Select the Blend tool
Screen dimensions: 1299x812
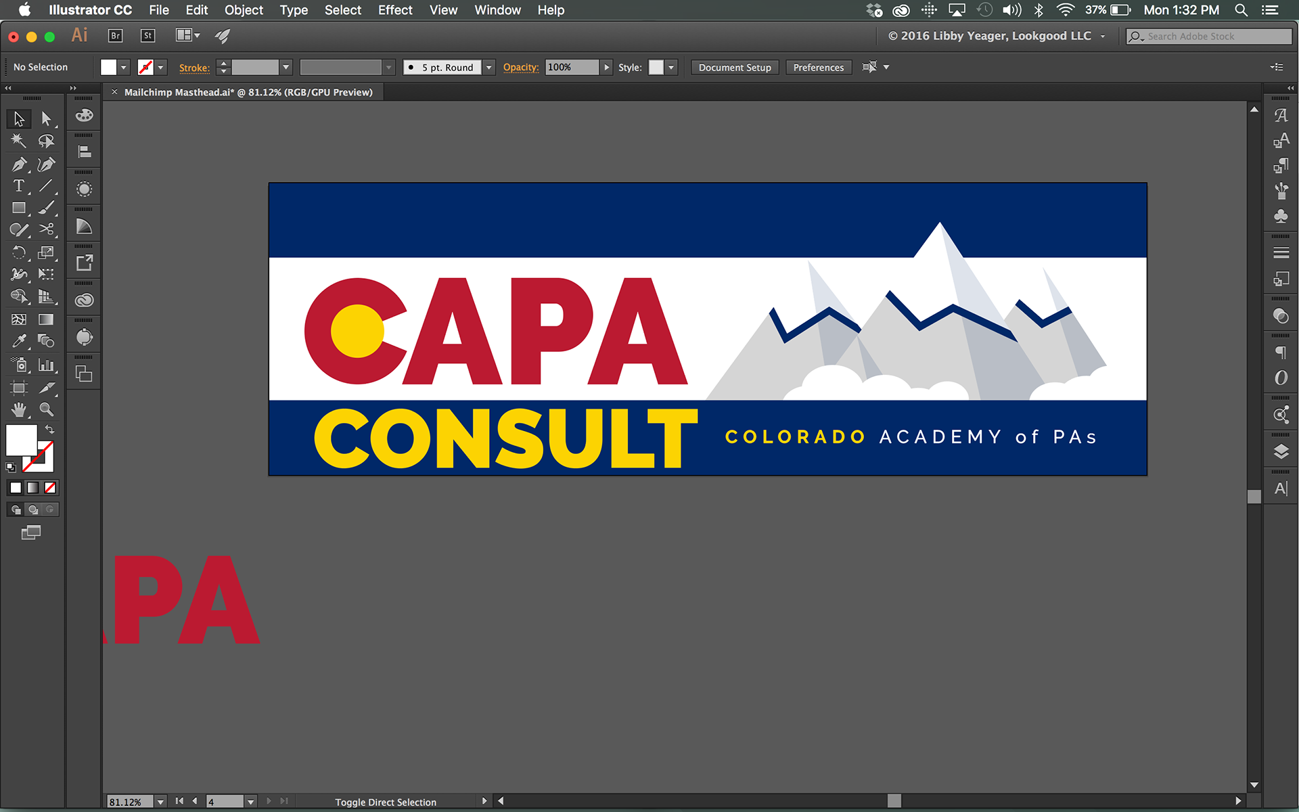[46, 341]
